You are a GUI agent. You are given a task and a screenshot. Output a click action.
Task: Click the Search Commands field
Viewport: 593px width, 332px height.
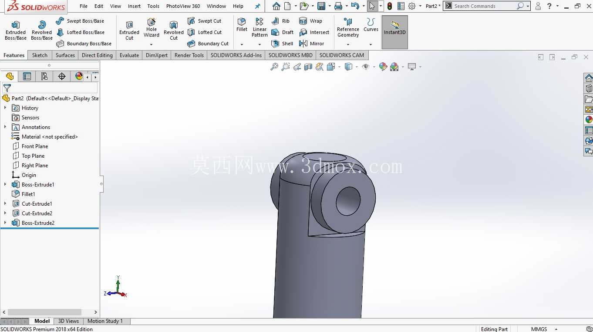pyautogui.click(x=485, y=6)
